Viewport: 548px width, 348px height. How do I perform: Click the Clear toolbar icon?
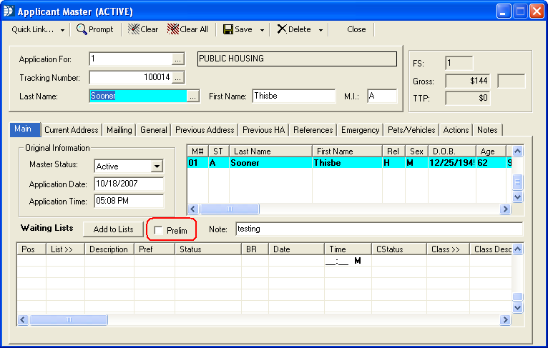tap(134, 29)
